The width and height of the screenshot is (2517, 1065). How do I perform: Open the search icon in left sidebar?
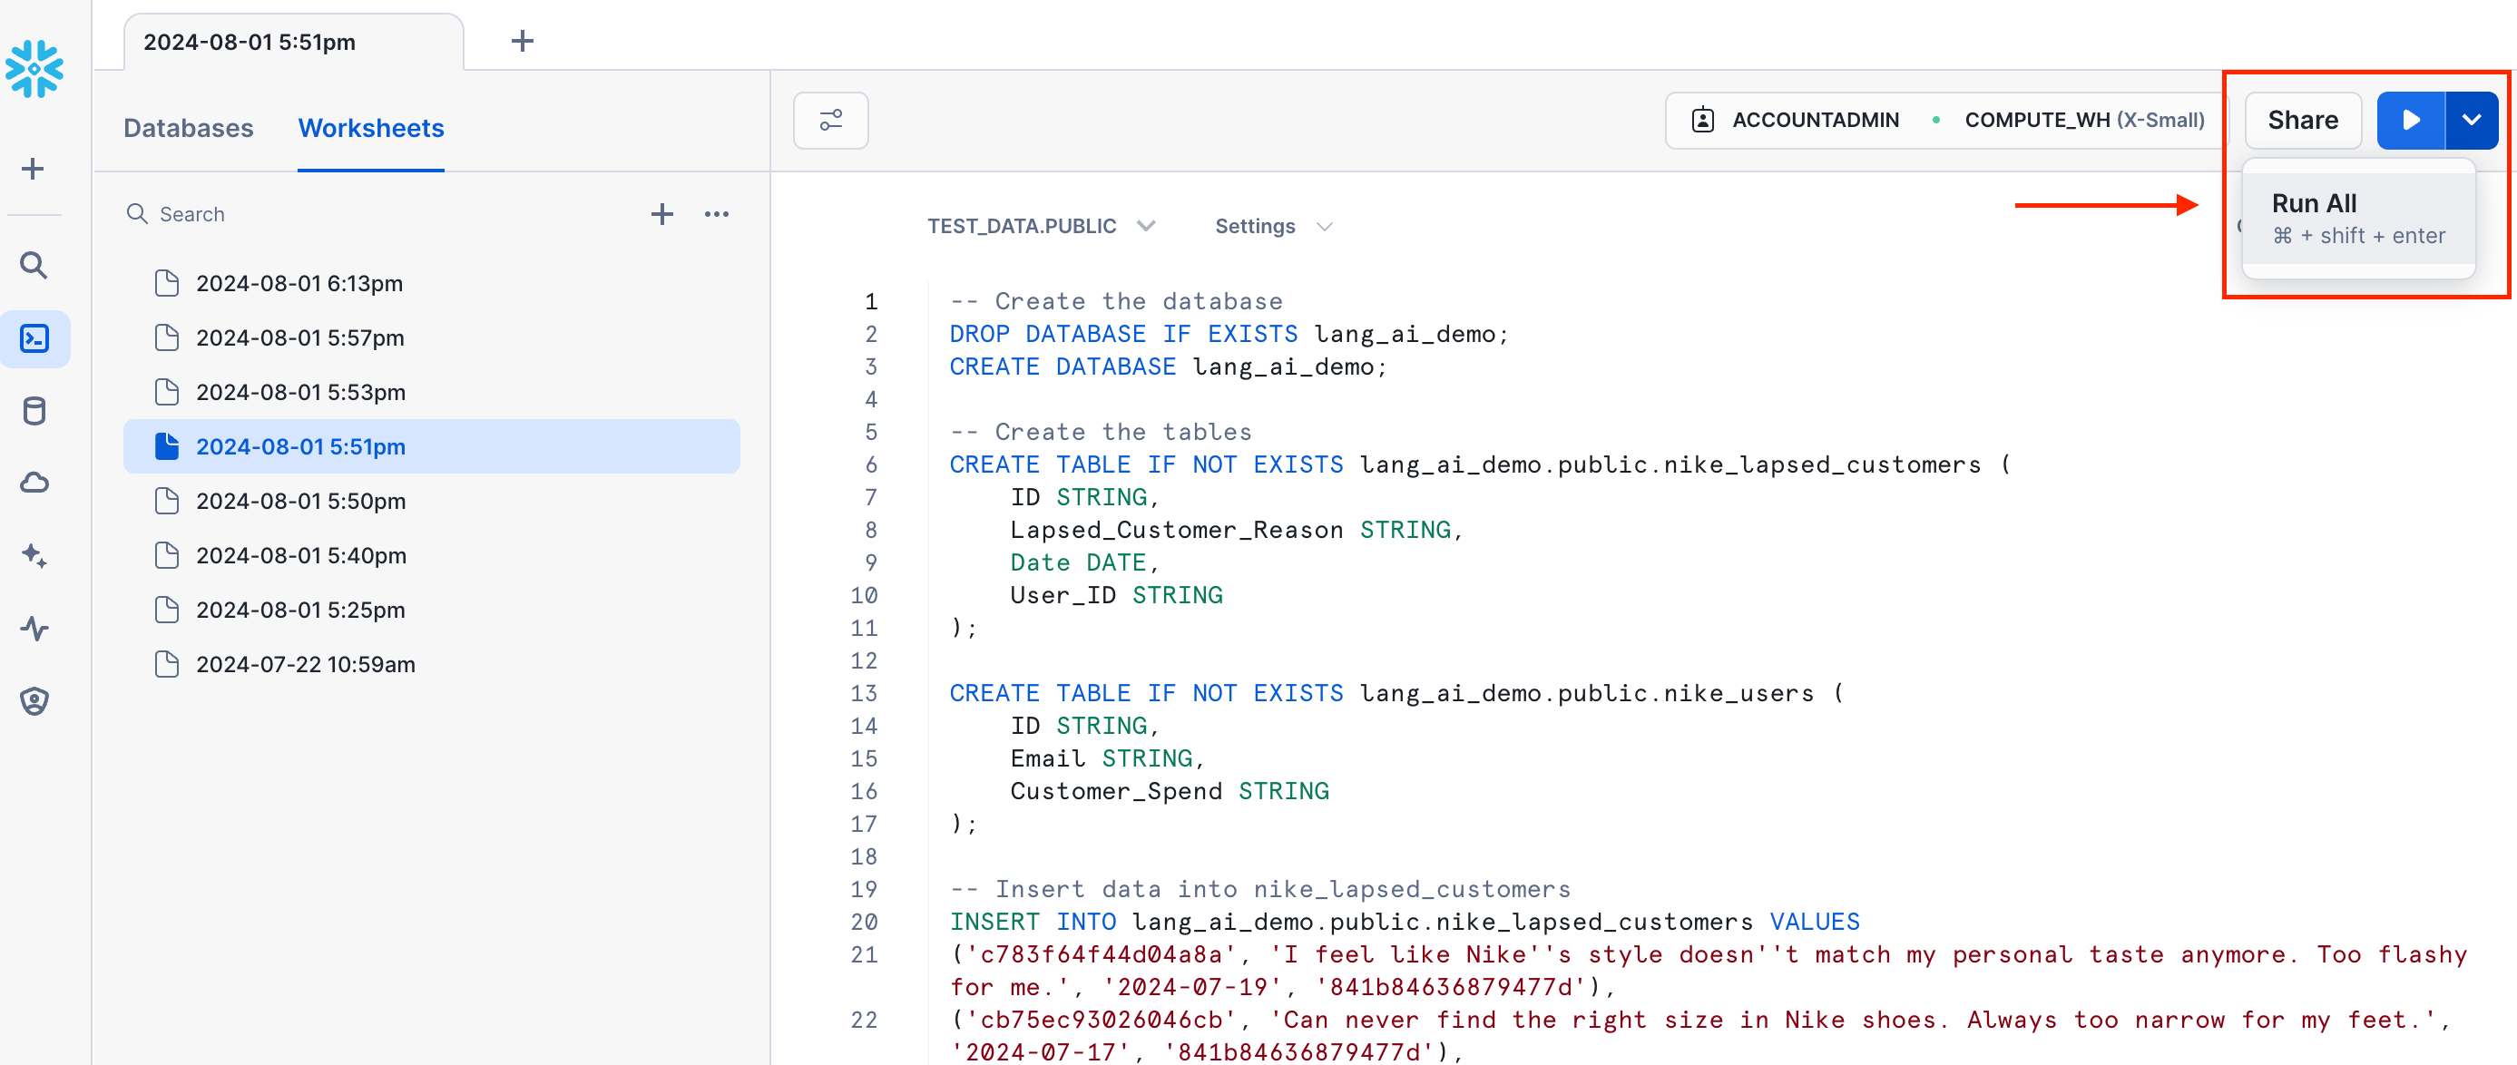point(34,265)
